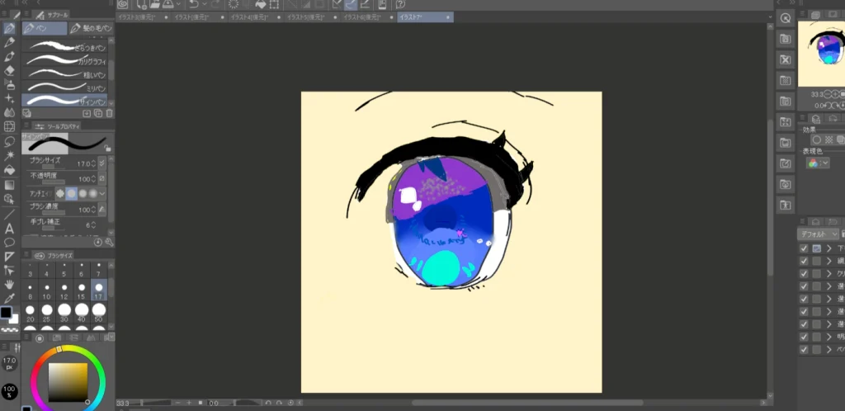Select the second anti-aliasing level option
The width and height of the screenshot is (845, 411).
click(x=71, y=193)
